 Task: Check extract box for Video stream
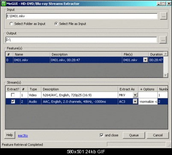point(13,95)
